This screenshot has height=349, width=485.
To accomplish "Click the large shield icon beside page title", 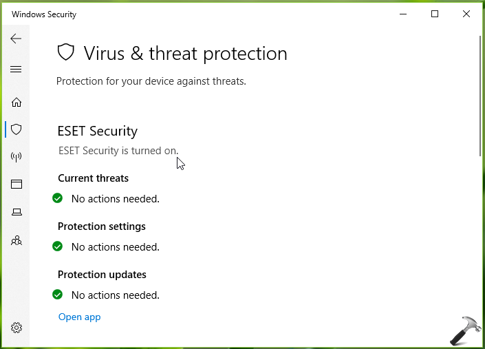I will click(x=66, y=52).
